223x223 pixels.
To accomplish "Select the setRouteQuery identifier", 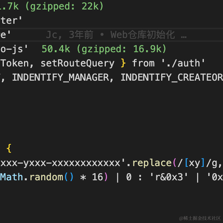I will pyautogui.click(x=78, y=63).
